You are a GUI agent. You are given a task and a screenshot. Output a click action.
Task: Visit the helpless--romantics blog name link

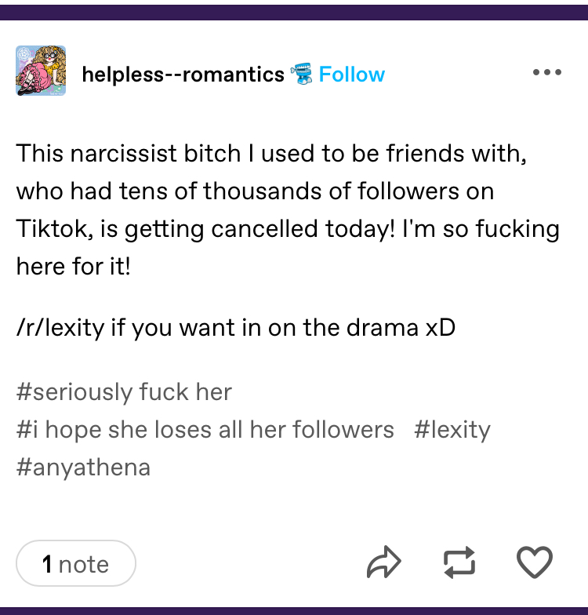click(183, 74)
